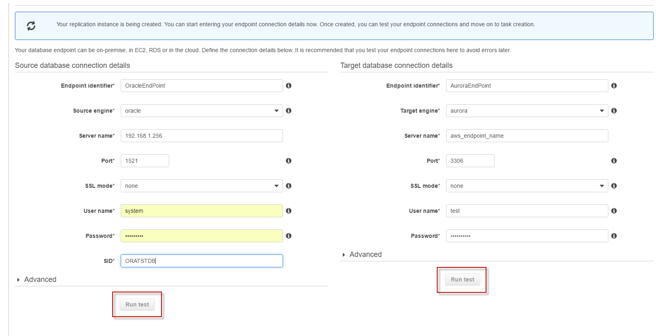
Task: Click the AuroraEndPoint identifier field
Action: click(x=527, y=86)
